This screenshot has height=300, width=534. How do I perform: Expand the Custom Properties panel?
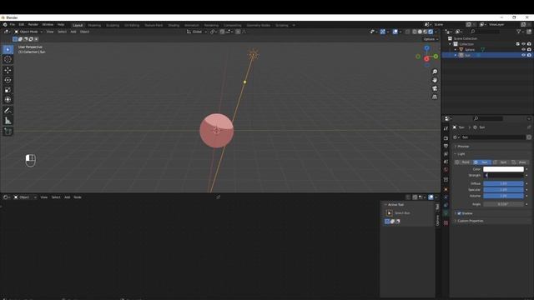pyautogui.click(x=470, y=221)
